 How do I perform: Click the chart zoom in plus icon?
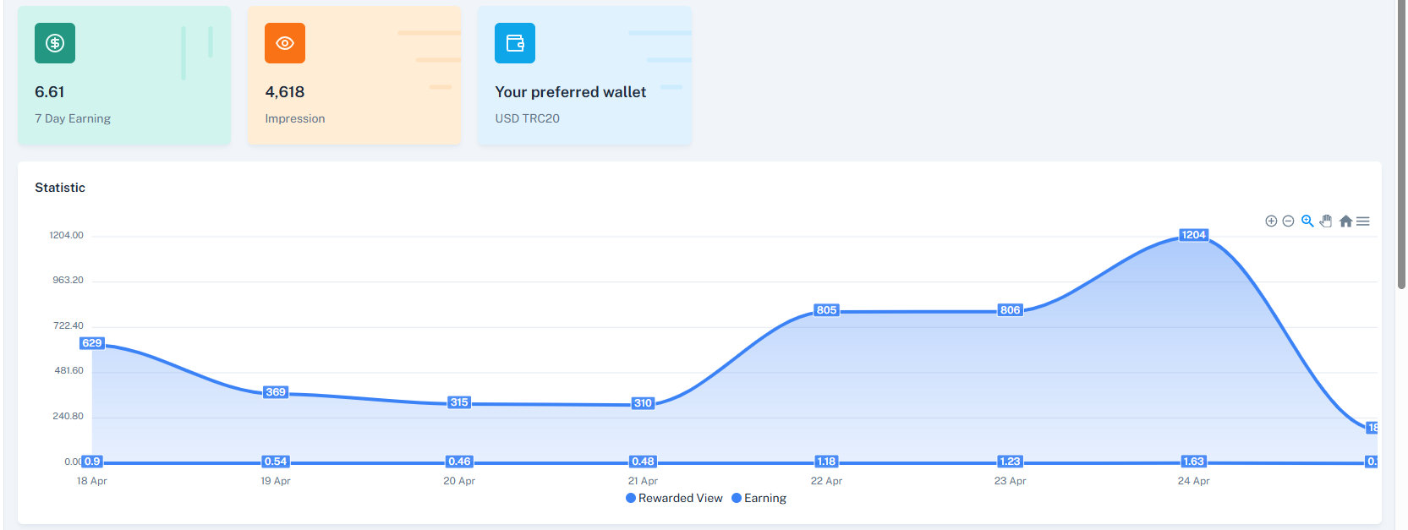(1271, 221)
